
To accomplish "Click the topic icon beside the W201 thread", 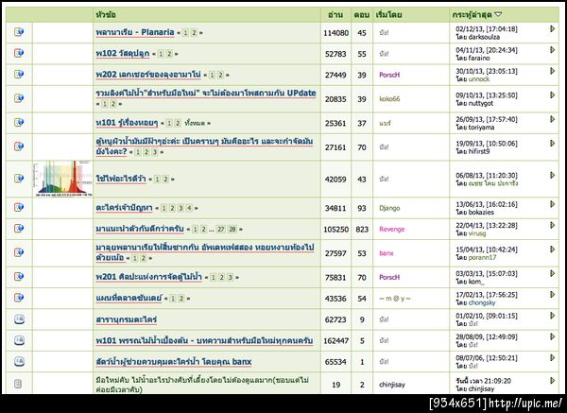I will (x=19, y=277).
